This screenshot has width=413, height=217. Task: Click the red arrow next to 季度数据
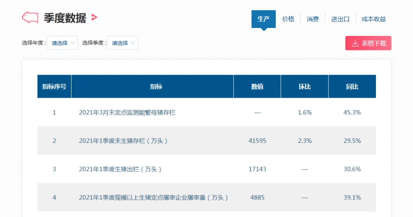point(94,18)
